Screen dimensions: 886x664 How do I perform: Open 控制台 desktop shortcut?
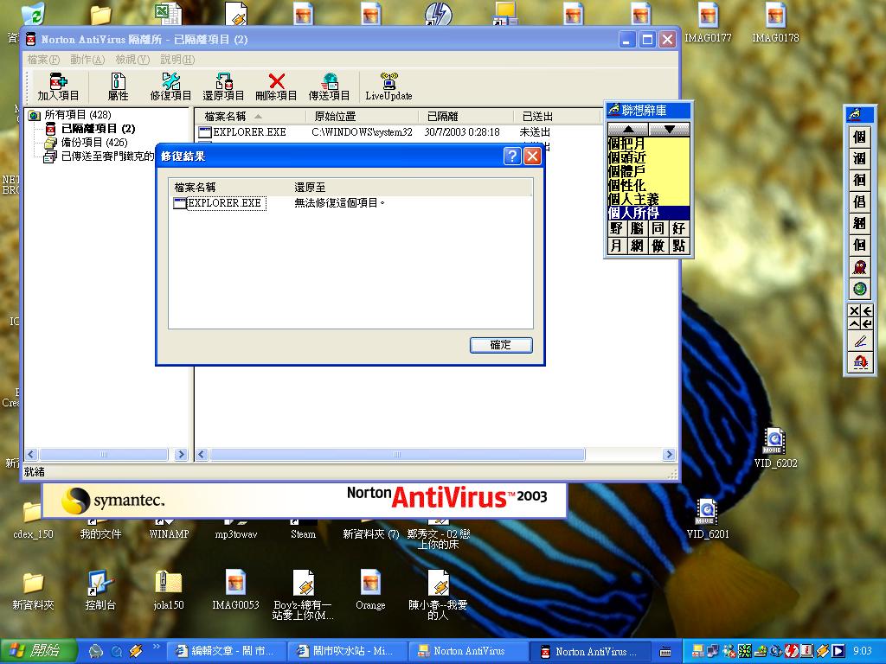(100, 590)
